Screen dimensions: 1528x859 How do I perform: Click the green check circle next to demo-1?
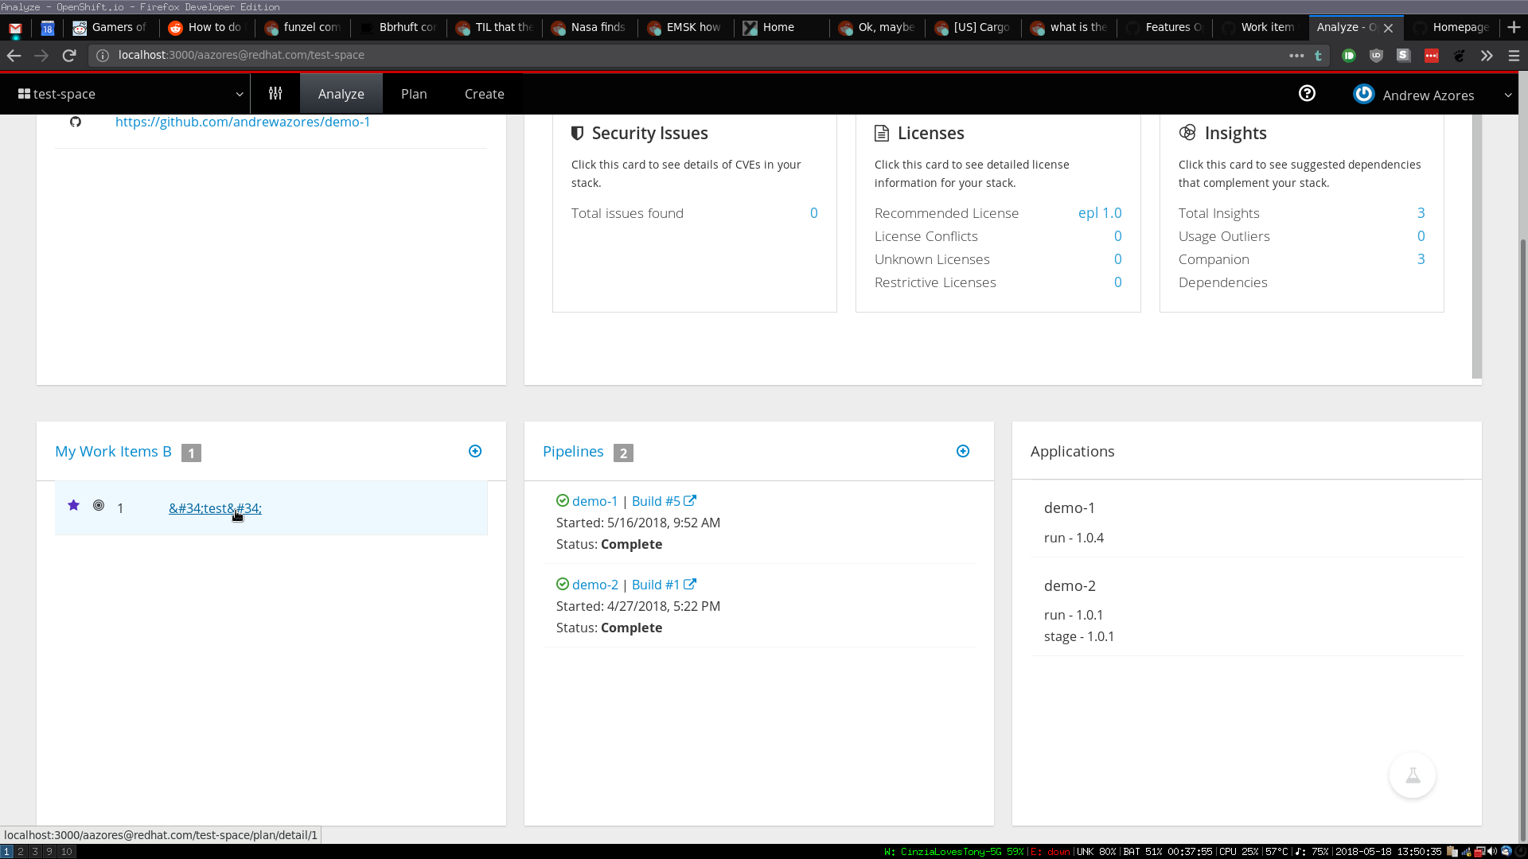pos(563,500)
